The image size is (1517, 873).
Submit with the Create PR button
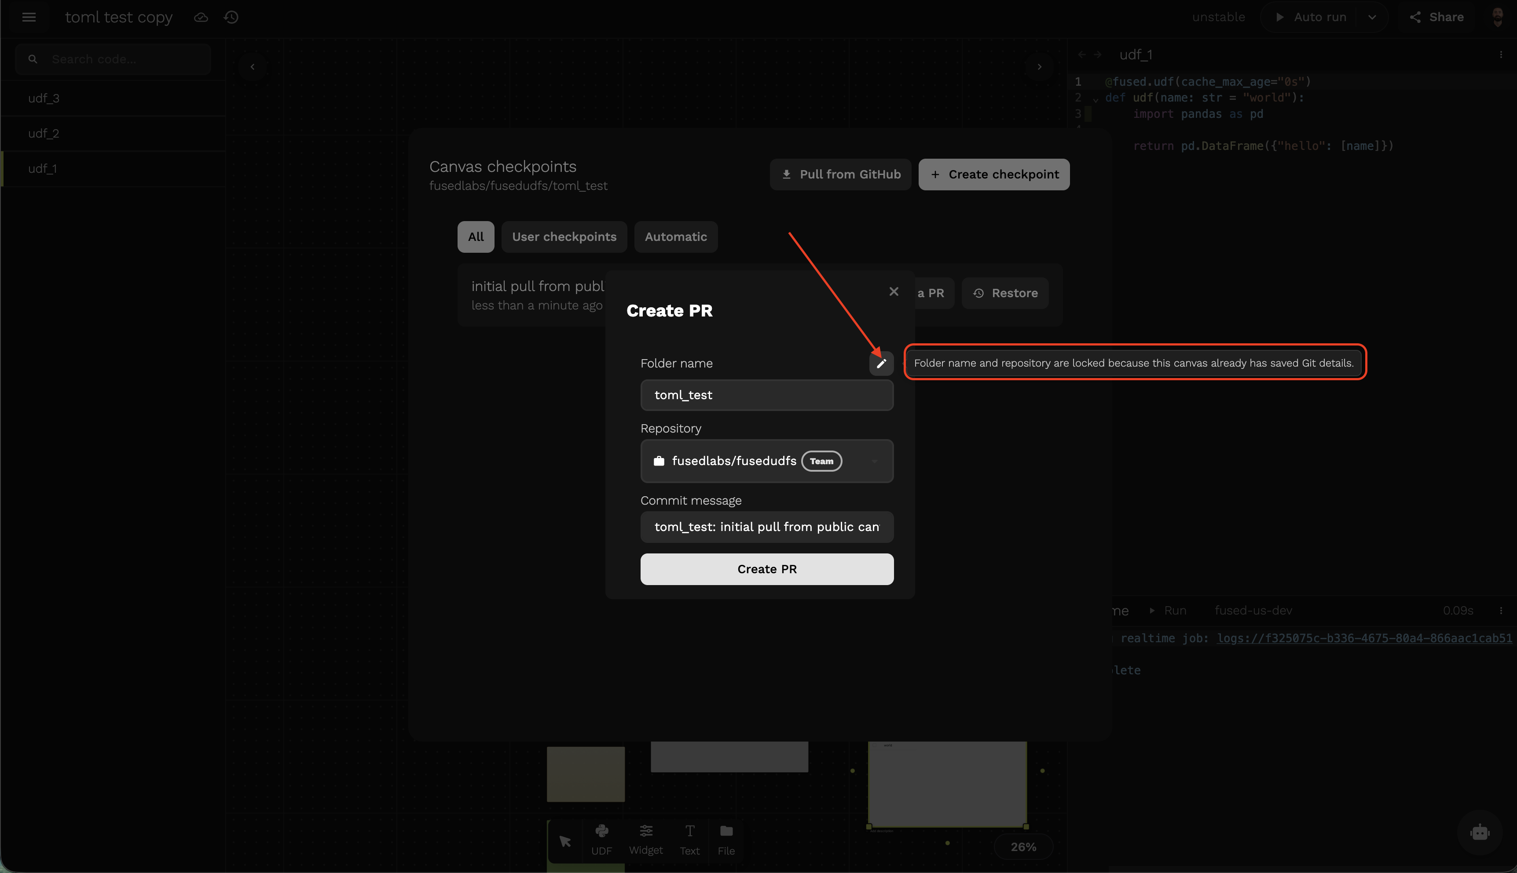pyautogui.click(x=767, y=569)
